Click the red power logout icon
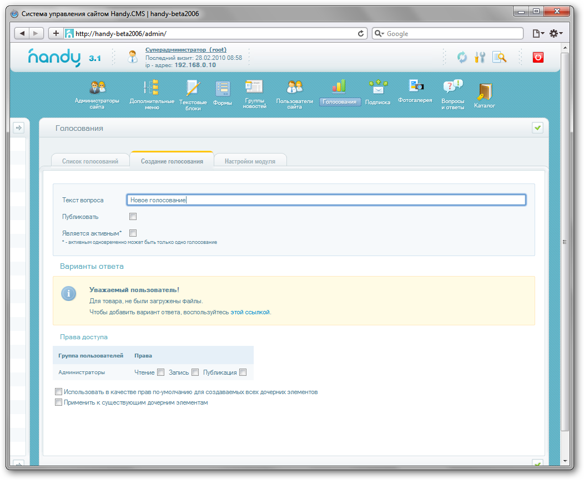The width and height of the screenshot is (584, 480). pos(538,57)
